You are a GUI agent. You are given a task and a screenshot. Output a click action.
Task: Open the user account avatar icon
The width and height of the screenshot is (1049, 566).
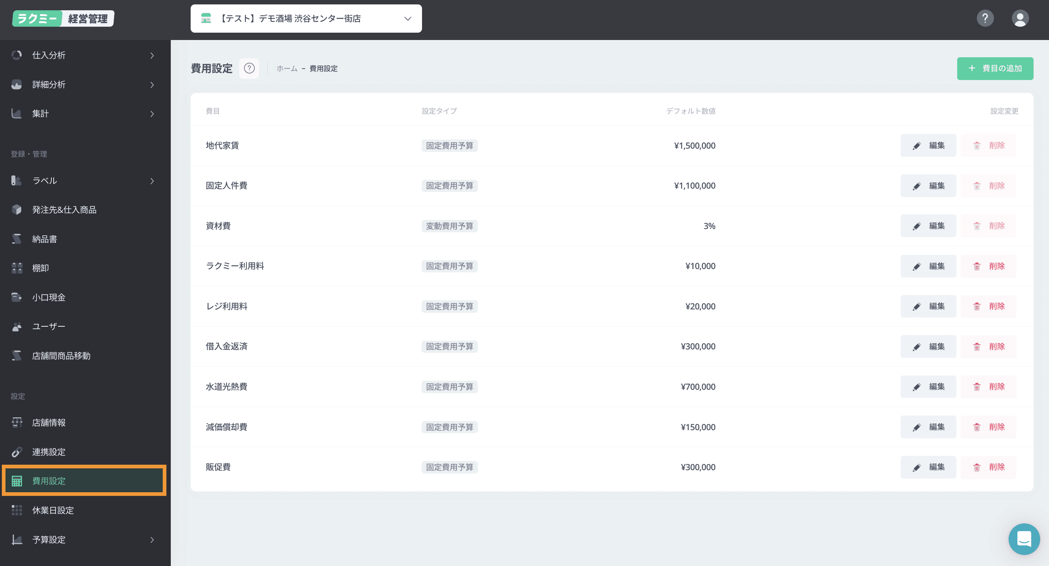click(1020, 18)
